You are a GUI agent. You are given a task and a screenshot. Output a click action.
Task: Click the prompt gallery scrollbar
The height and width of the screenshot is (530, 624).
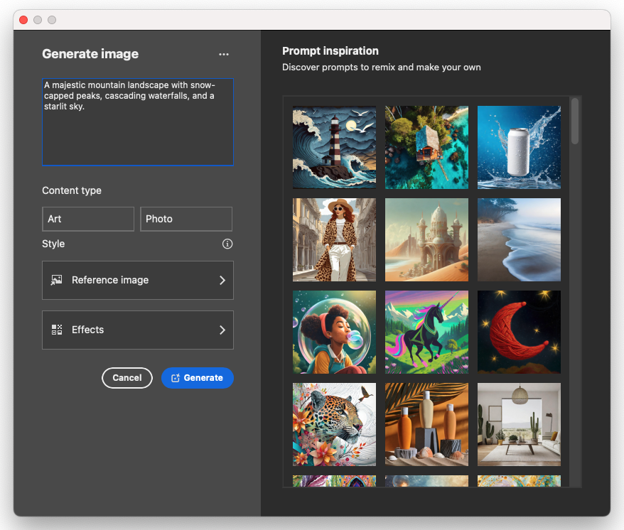coord(575,121)
